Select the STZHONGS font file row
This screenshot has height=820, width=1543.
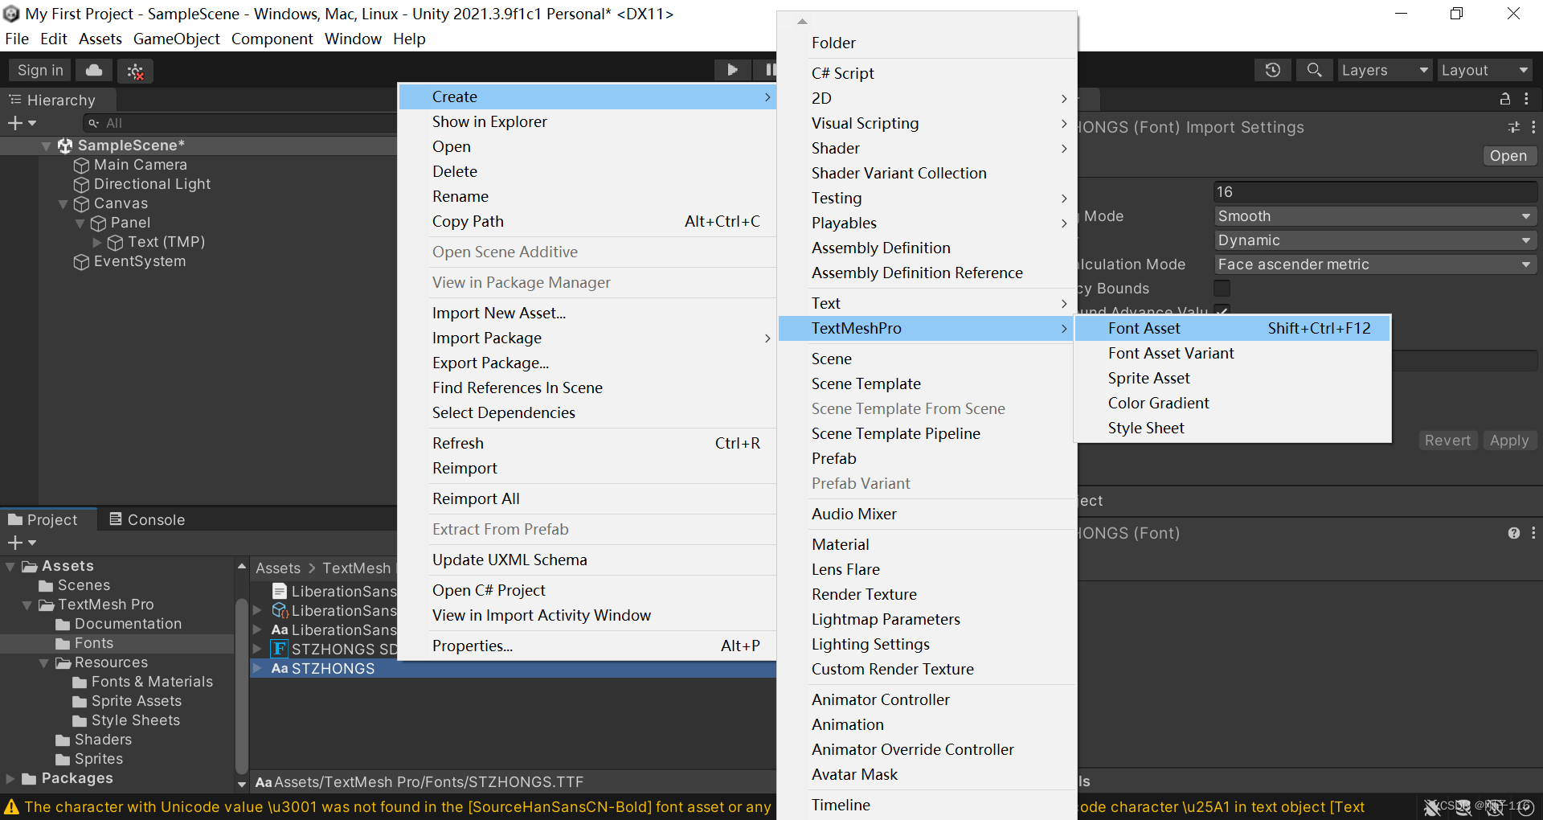513,668
